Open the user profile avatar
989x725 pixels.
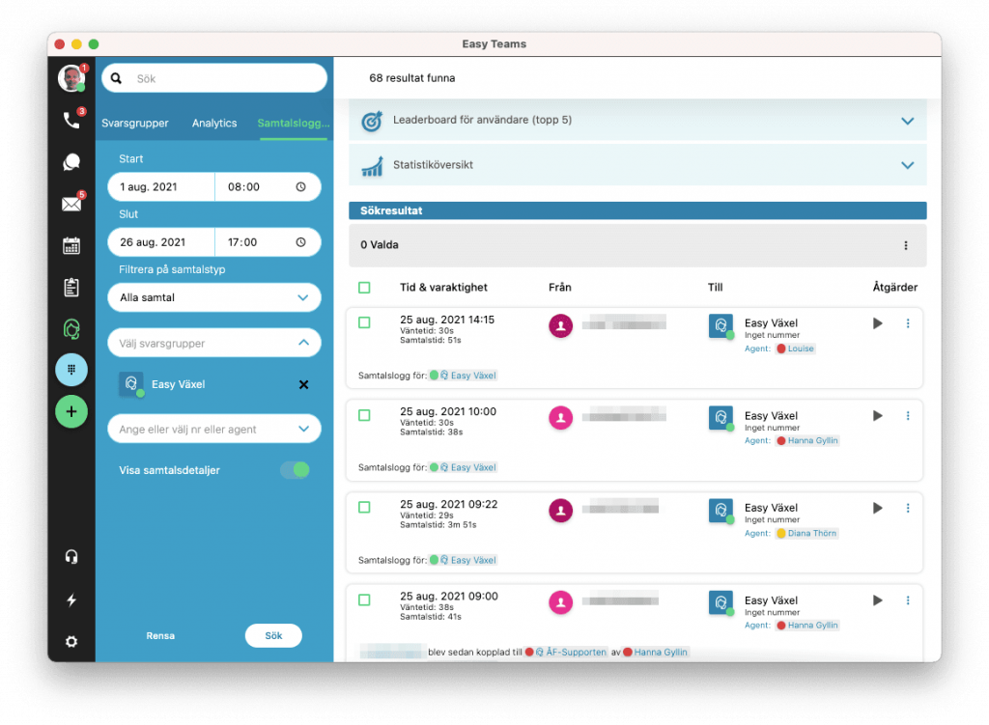(x=71, y=78)
